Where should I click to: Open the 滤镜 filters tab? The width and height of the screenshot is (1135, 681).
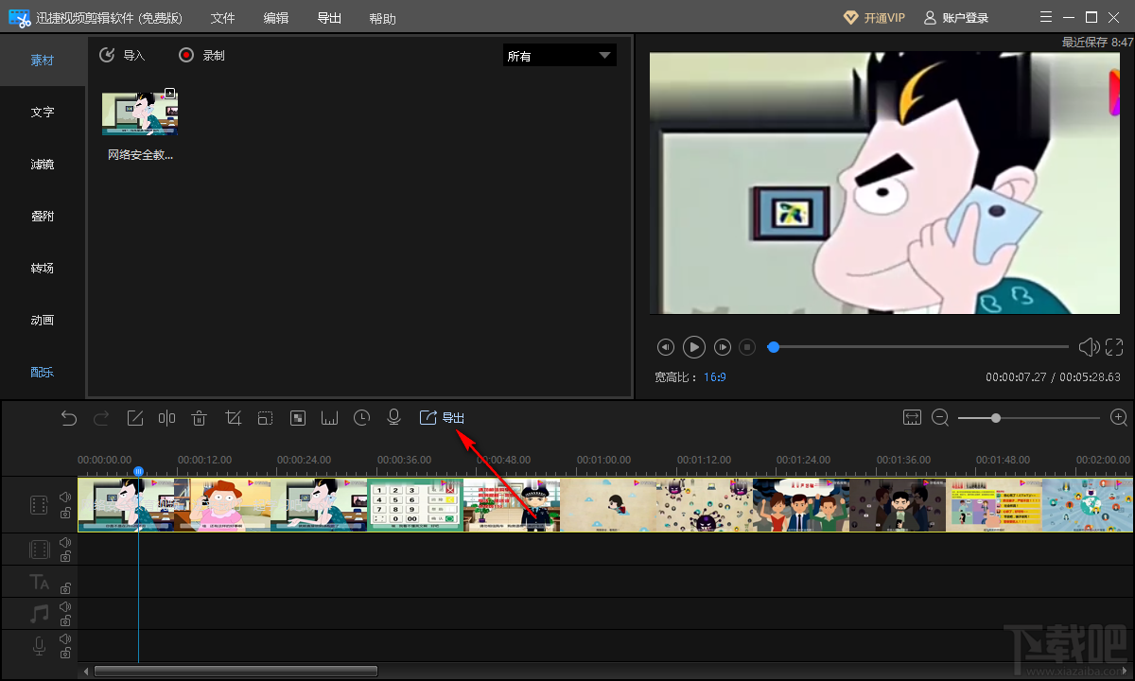pos(43,165)
